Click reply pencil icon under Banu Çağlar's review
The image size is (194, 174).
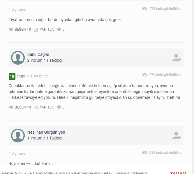point(36,107)
